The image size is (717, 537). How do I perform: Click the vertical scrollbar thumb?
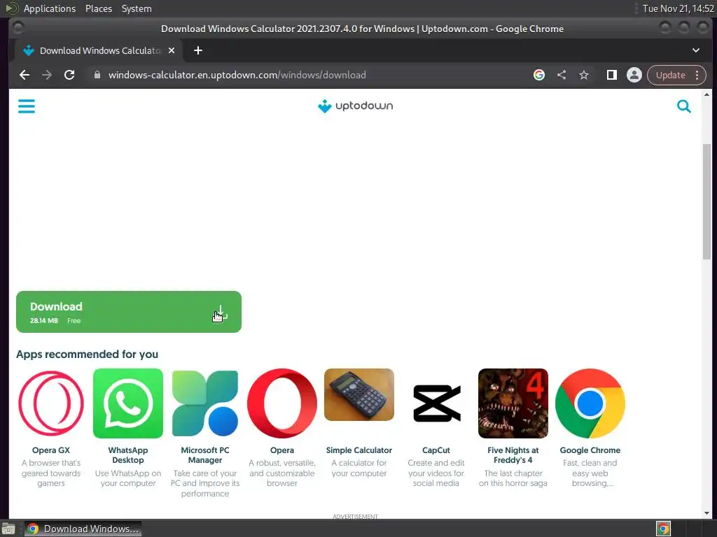pos(706,201)
